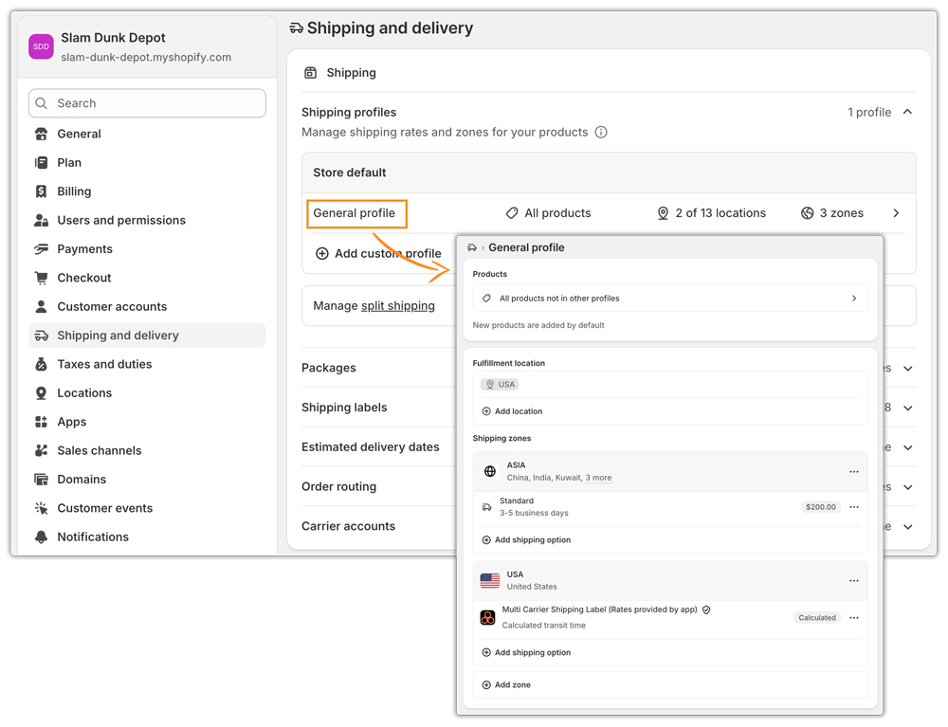Image resolution: width=948 pixels, height=727 pixels.
Task: Open the USA zone options menu
Action: click(x=854, y=581)
